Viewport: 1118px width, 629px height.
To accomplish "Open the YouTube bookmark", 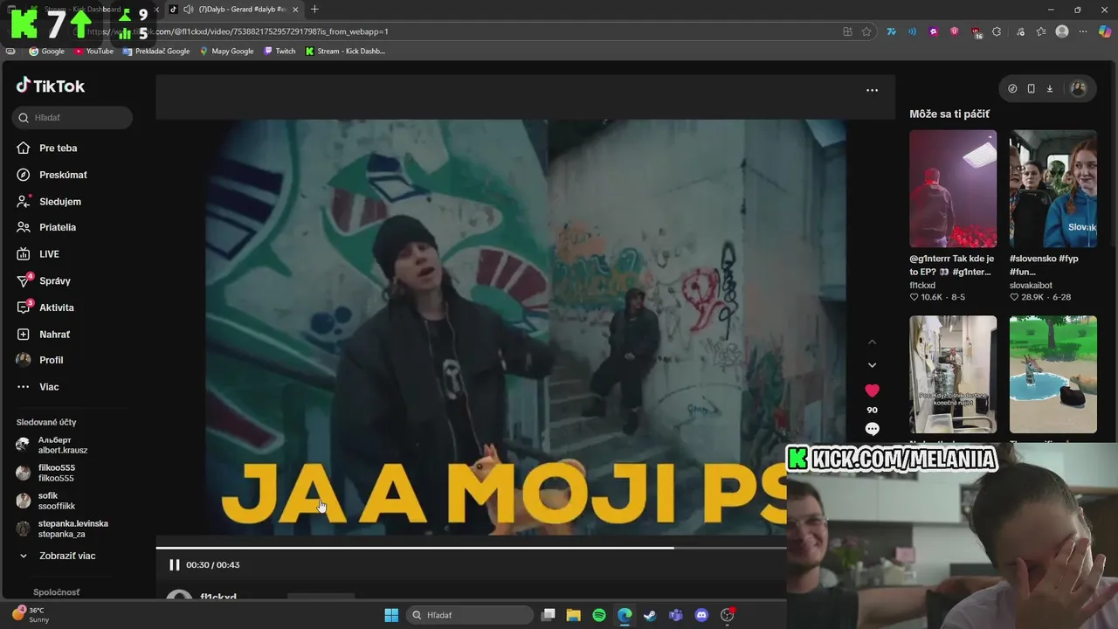I will point(93,51).
